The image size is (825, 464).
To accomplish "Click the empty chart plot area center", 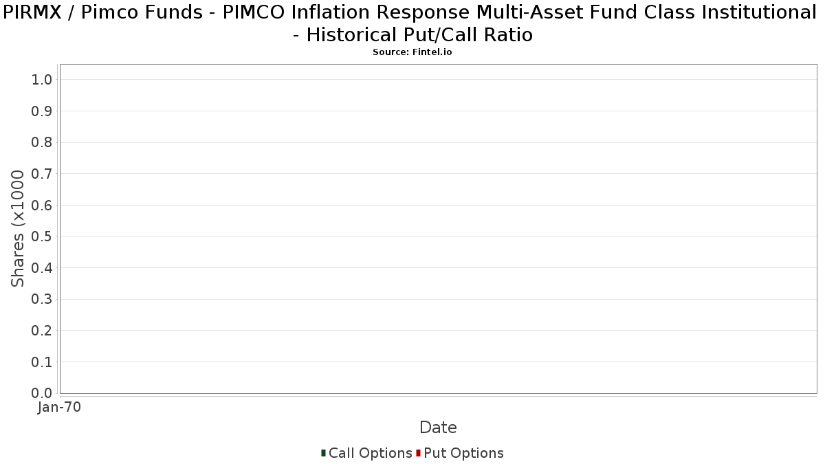I will tap(439, 229).
